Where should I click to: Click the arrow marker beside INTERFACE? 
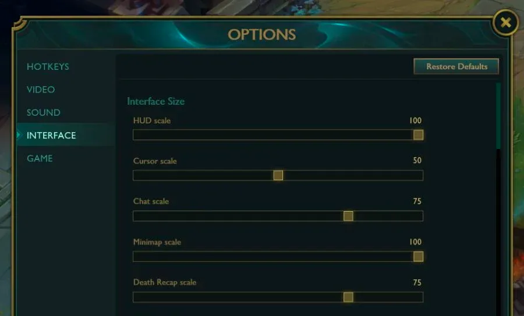pyautogui.click(x=19, y=135)
